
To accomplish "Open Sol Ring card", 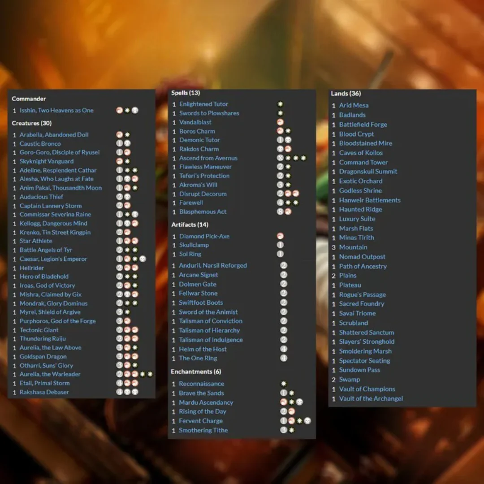I will pos(190,254).
